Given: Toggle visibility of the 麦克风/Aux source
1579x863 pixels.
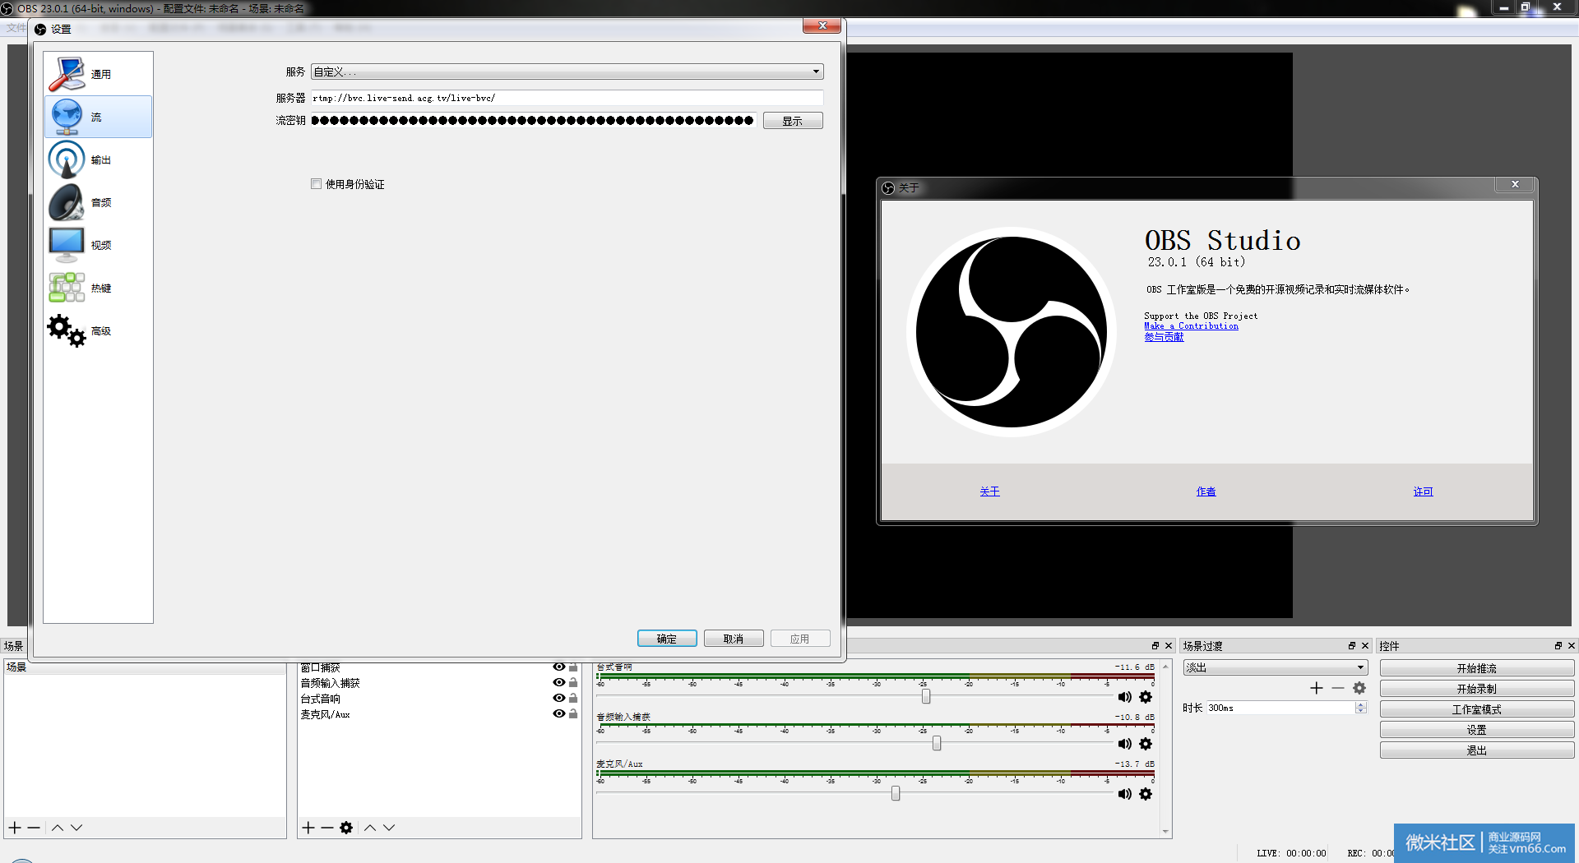Looking at the screenshot, I should (559, 713).
